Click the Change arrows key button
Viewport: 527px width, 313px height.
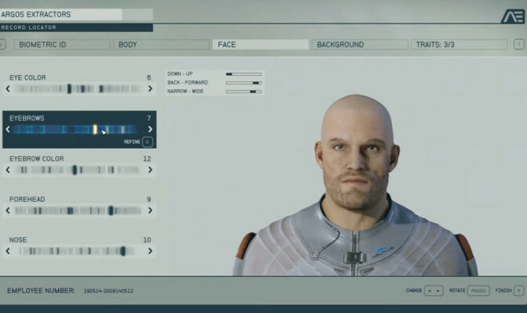coord(434,290)
